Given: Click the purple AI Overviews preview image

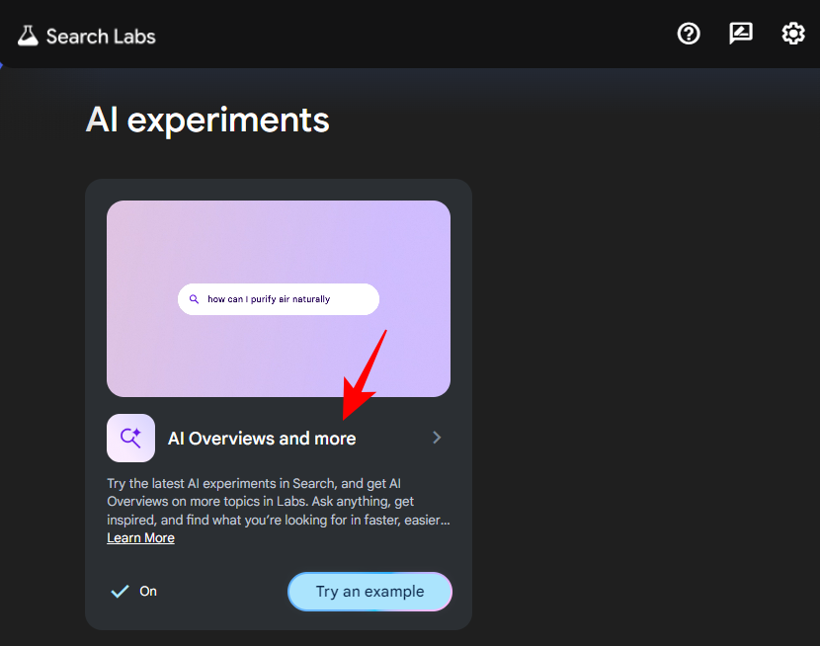Looking at the screenshot, I should pos(279,298).
